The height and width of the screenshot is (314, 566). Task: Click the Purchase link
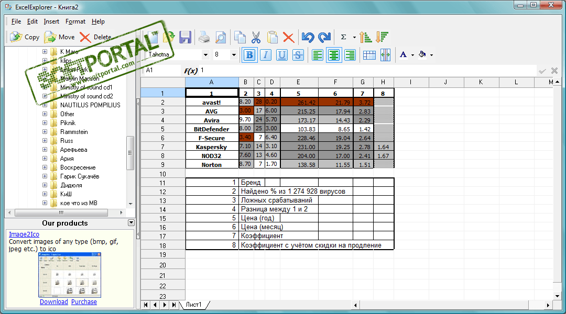[x=84, y=302]
